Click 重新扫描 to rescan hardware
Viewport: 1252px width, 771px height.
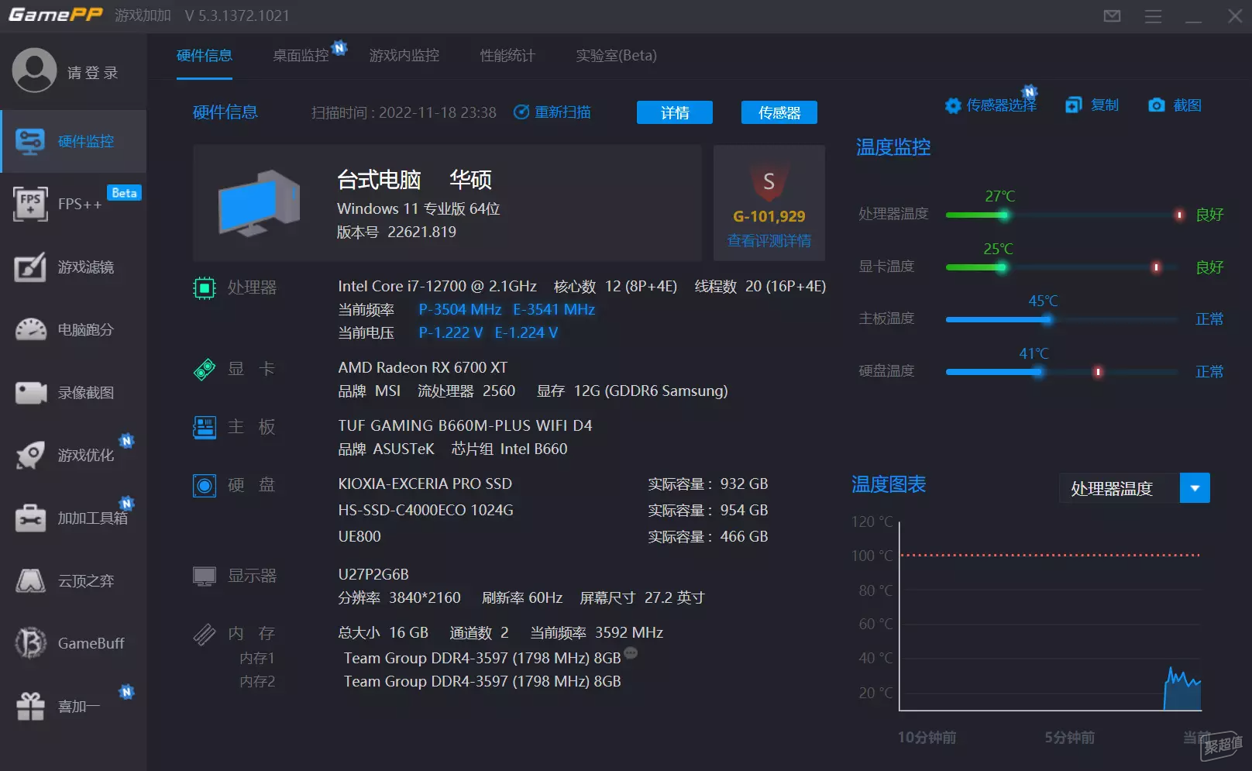tap(552, 112)
